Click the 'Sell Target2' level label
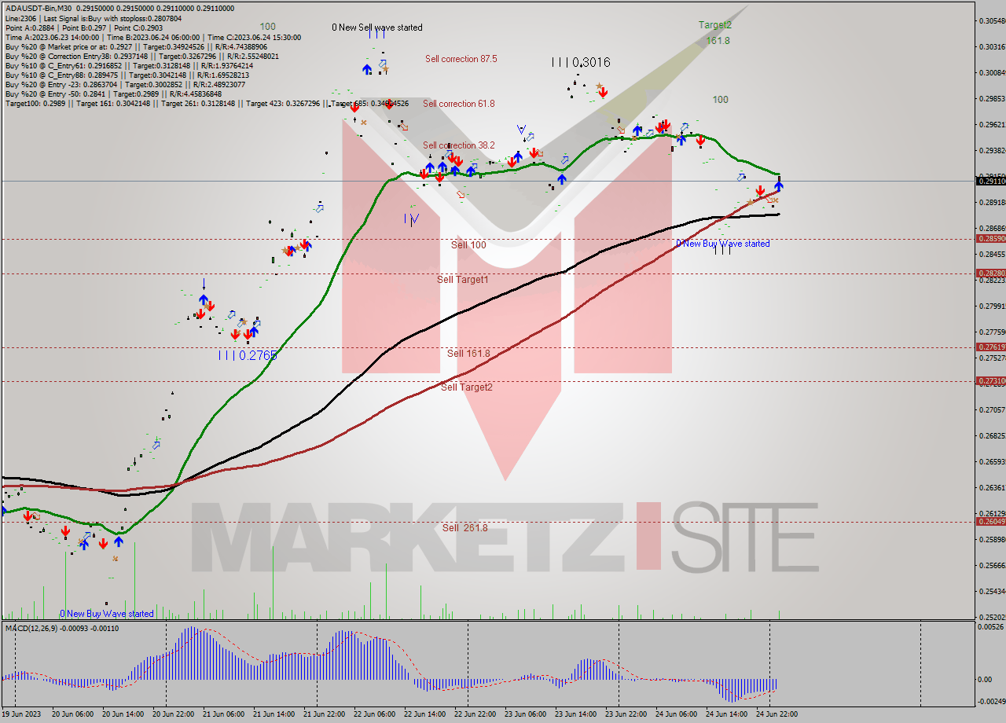Image resolution: width=1006 pixels, height=723 pixels. (x=467, y=387)
